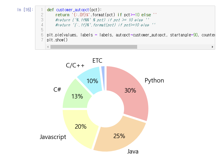Click the 30% value in the chart
Screen dimensions: 217x160
pos(130,90)
